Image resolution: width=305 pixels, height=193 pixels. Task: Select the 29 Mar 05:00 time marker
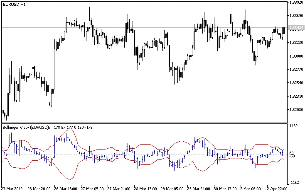coord(172,188)
